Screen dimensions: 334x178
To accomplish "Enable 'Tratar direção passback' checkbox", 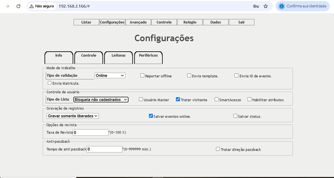I will (218, 149).
